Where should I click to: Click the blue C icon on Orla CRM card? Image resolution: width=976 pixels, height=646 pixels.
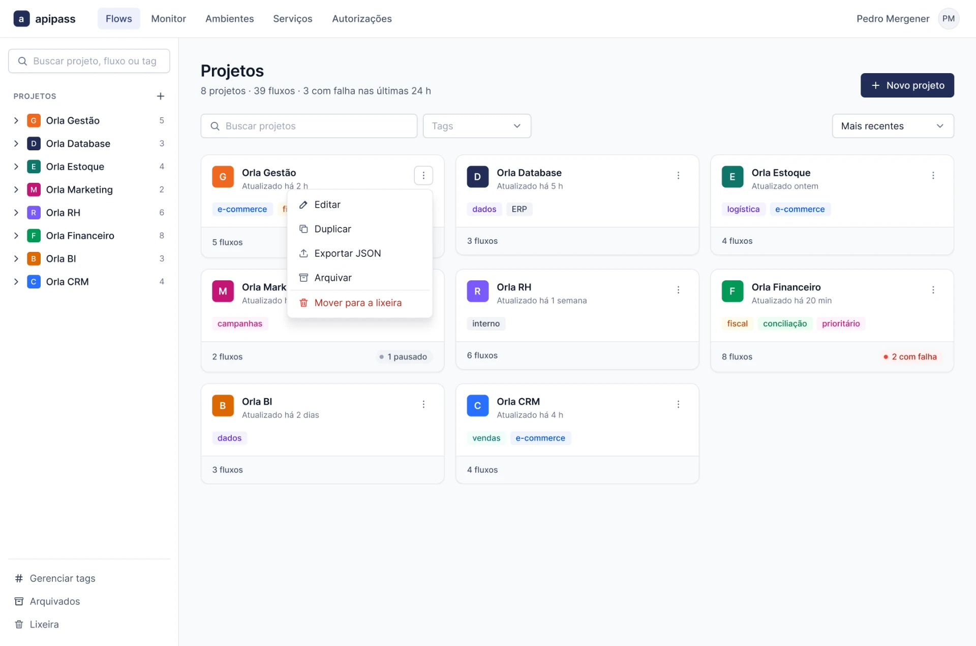[x=477, y=405]
